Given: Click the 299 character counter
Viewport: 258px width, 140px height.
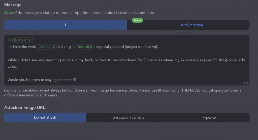Looking at the screenshot, I should 245,83.
